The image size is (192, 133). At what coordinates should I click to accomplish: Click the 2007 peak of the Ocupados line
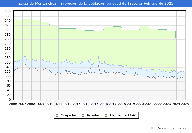(x=25, y=63)
